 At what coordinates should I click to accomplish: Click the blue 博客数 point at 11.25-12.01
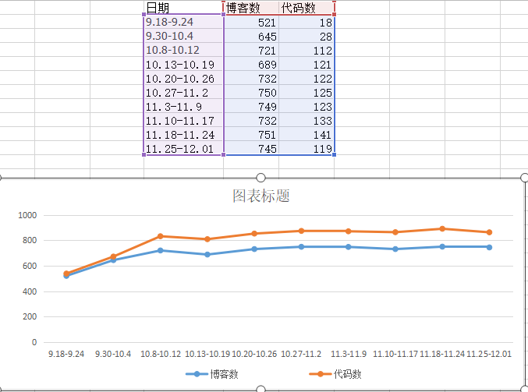489,247
